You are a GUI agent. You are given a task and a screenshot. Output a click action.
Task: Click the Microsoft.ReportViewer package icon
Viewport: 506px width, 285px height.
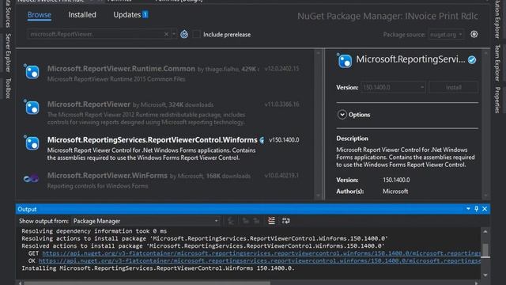point(32,108)
